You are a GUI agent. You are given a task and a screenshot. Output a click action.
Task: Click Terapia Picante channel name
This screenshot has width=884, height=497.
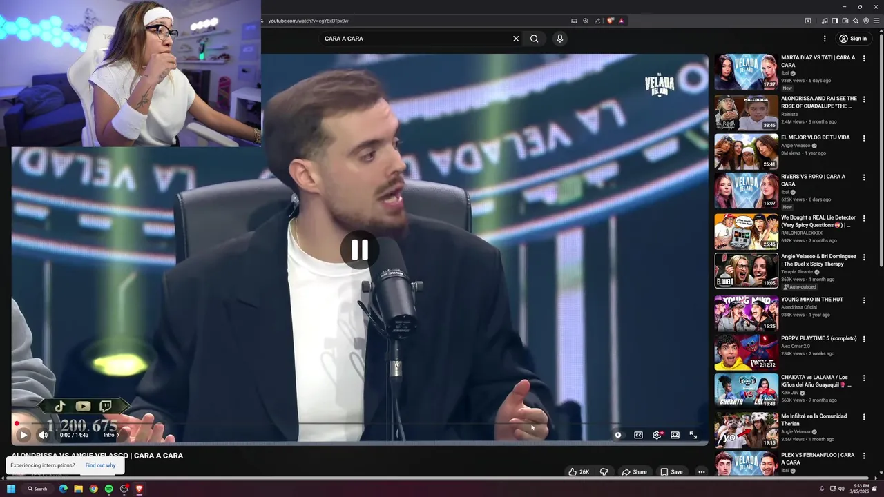click(797, 272)
